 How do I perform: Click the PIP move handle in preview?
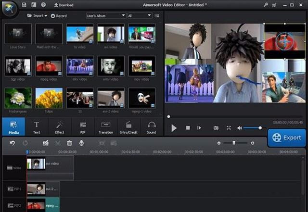tap(284, 42)
